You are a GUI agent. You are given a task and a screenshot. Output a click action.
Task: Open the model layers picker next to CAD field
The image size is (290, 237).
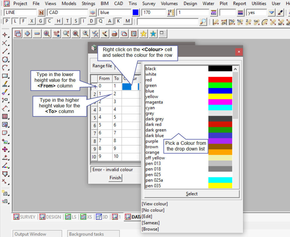point(93,12)
